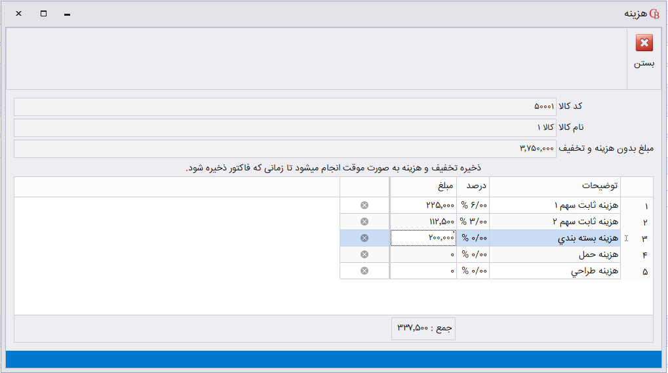Click the remove icon for هزینه طراحي
668x373 pixels.
pos(364,271)
